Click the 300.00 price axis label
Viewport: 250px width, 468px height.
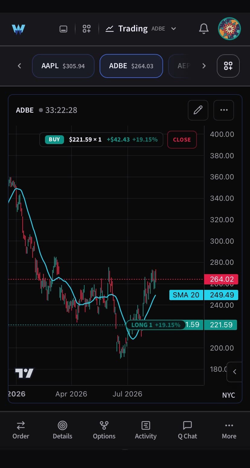pyautogui.click(x=222, y=241)
